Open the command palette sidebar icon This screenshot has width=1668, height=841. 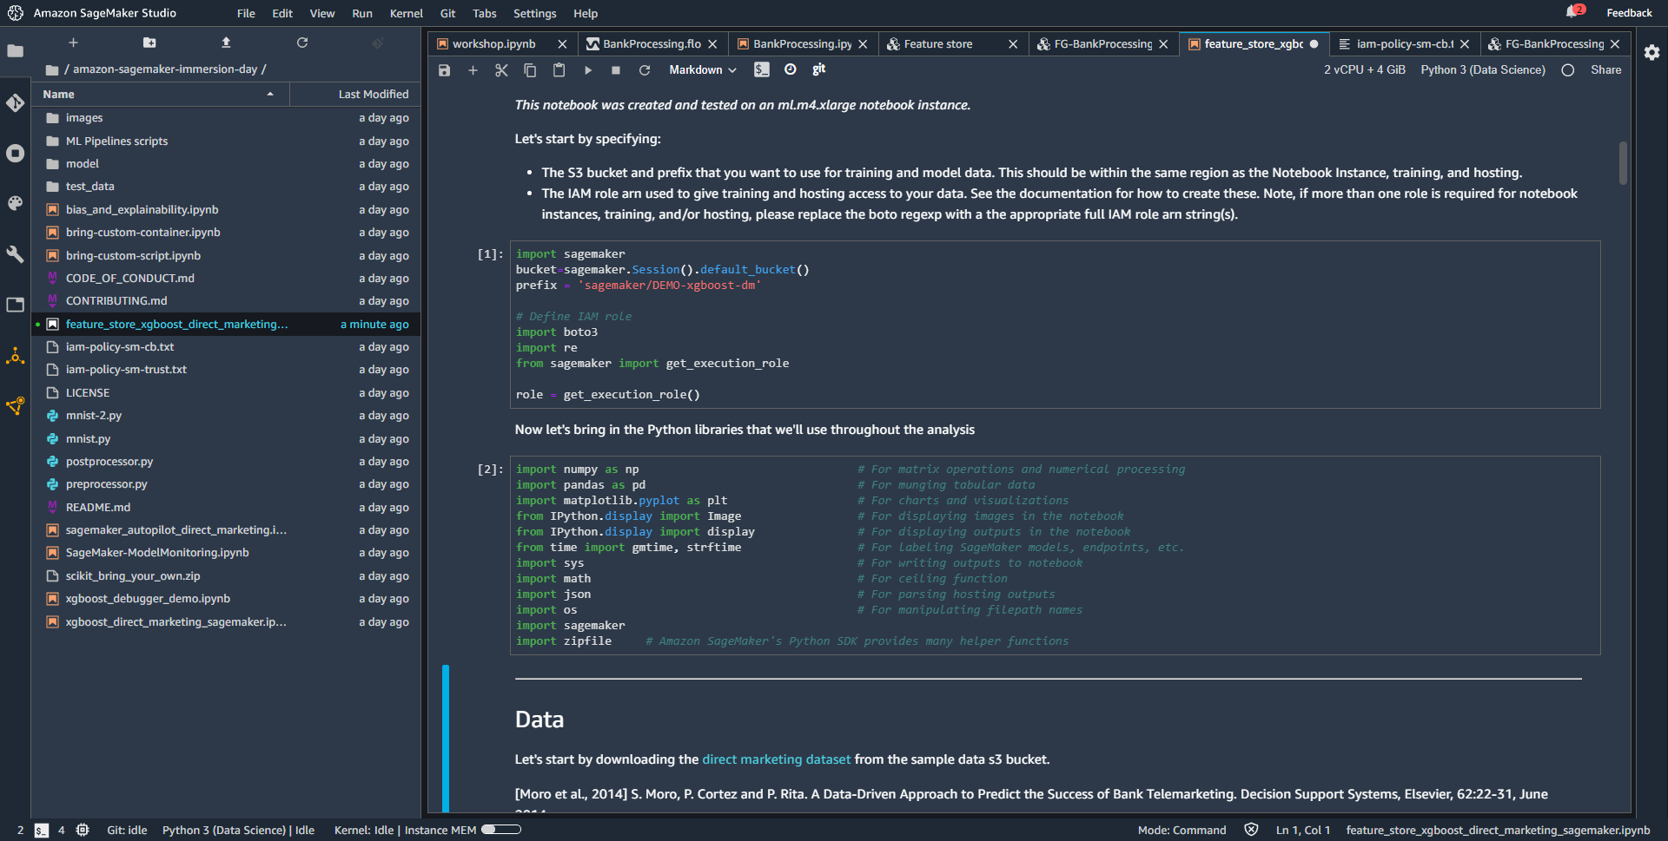coord(15,203)
